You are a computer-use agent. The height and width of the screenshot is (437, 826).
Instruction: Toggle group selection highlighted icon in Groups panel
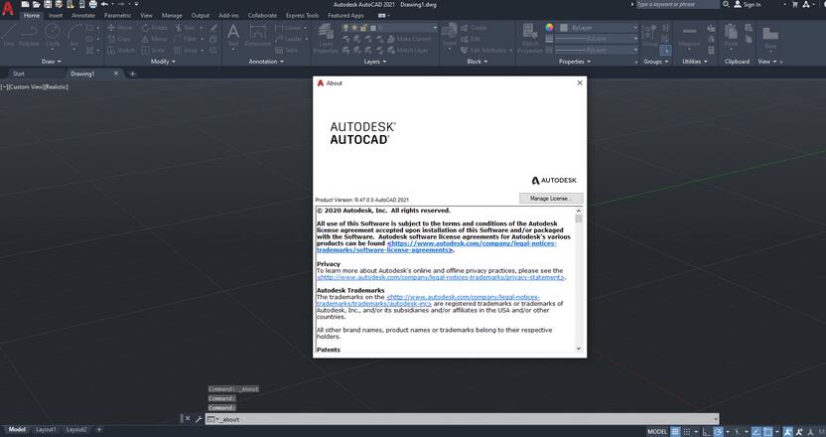point(665,51)
